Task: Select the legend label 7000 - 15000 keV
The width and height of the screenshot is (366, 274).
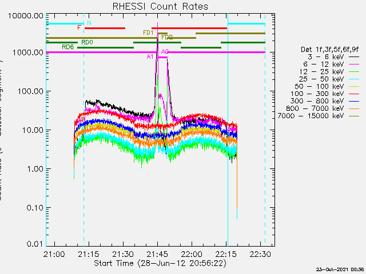Action: [311, 116]
